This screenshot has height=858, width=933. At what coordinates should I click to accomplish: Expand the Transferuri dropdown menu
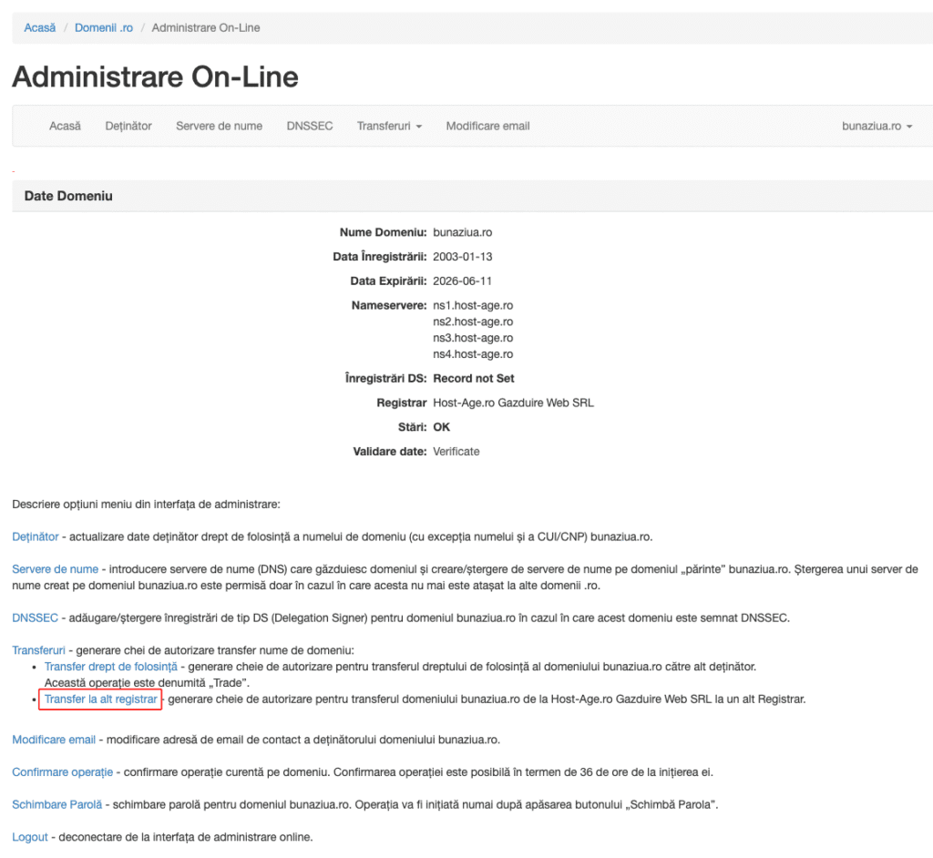point(389,126)
